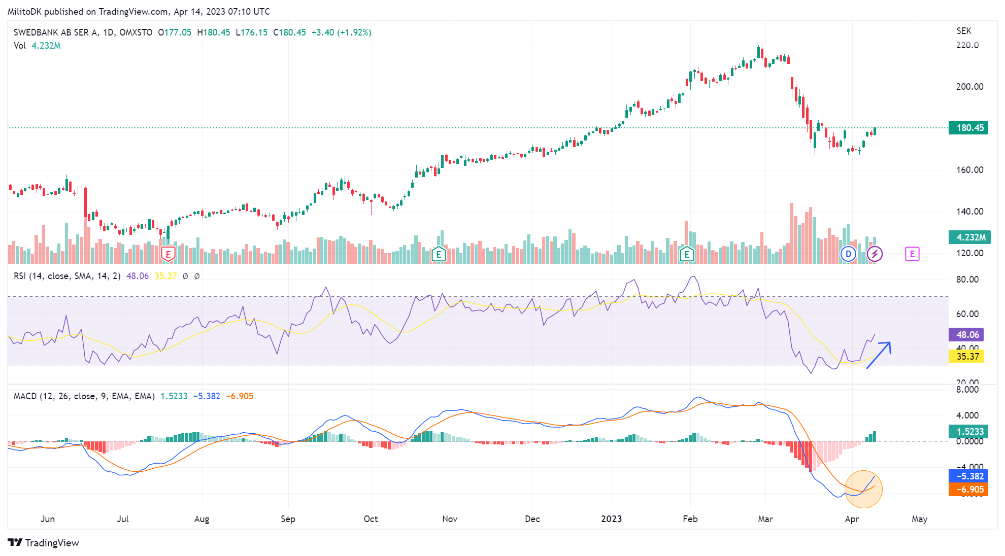Click the Mar label on time axis

tap(765, 519)
